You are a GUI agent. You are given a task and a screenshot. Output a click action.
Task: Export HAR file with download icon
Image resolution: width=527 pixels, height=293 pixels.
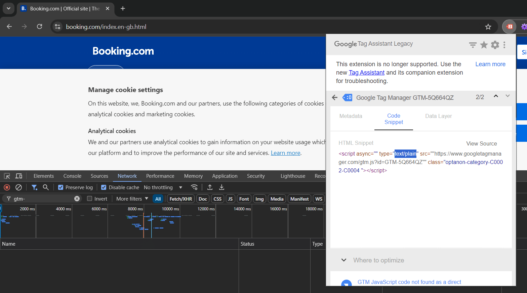[x=221, y=187]
